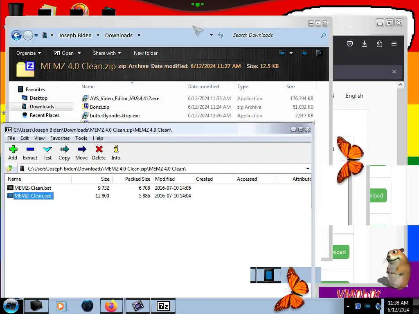
Task: Open the View menu in 7-Zip
Action: coord(39,138)
